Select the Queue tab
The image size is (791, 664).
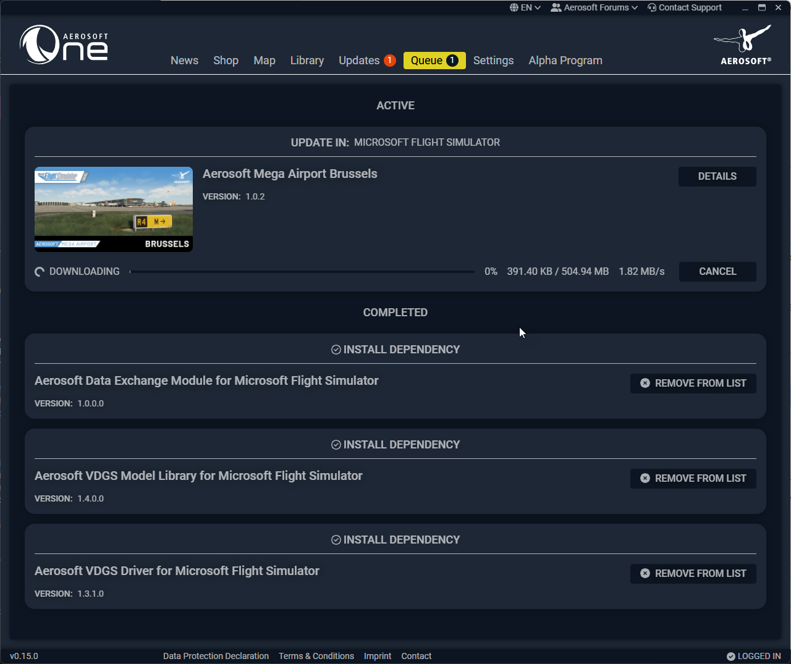click(x=434, y=61)
